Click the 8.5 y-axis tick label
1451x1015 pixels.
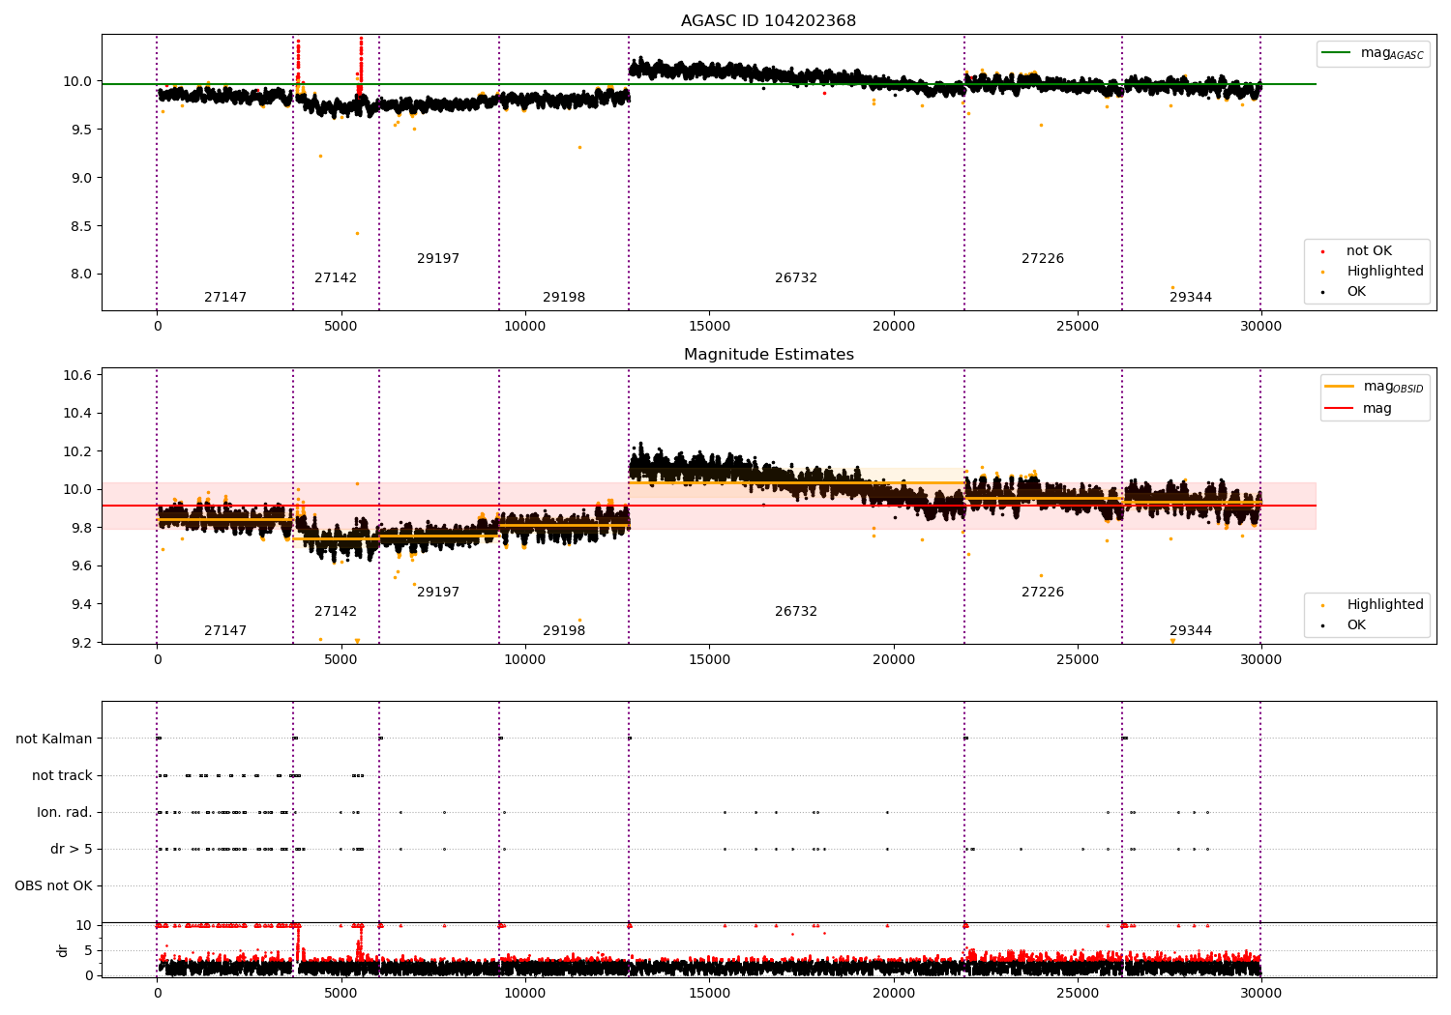click(x=81, y=226)
